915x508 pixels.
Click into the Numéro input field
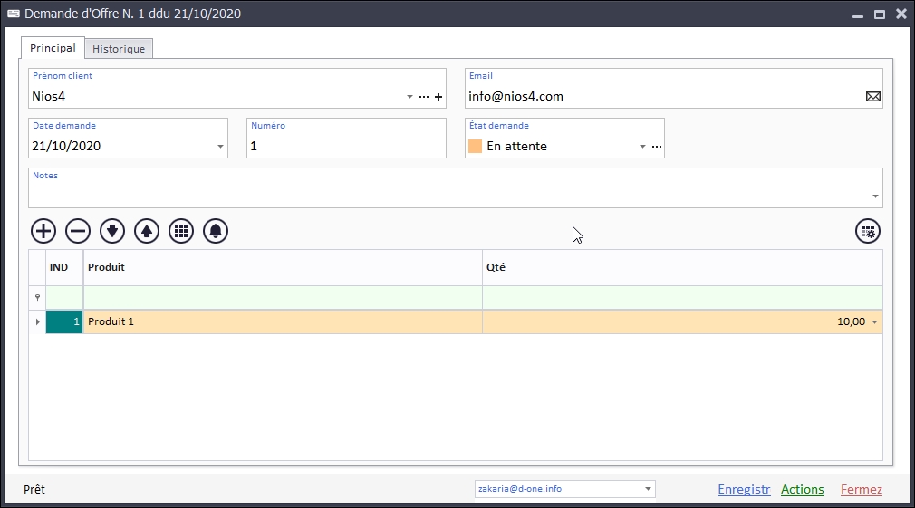[346, 146]
